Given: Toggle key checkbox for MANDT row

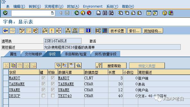Looking at the screenshot, I should (x=44, y=78).
